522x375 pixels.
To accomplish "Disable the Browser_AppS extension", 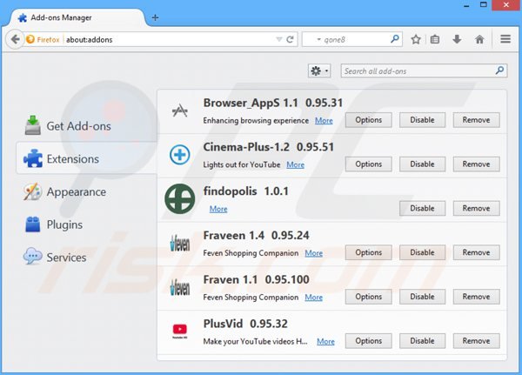I will [422, 120].
